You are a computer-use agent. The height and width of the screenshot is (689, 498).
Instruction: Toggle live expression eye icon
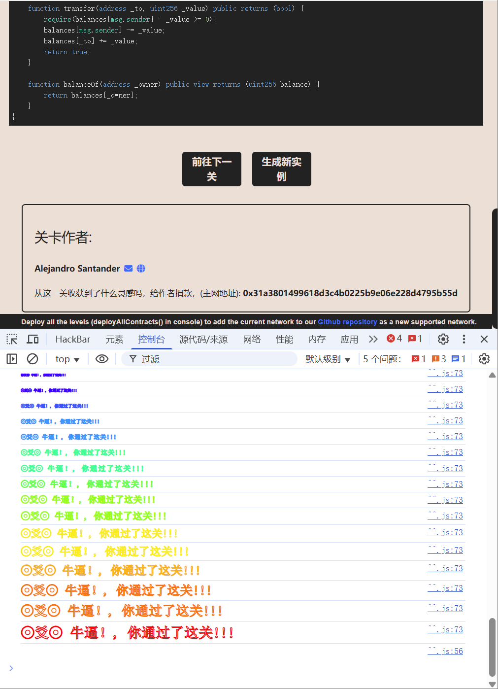pyautogui.click(x=102, y=359)
